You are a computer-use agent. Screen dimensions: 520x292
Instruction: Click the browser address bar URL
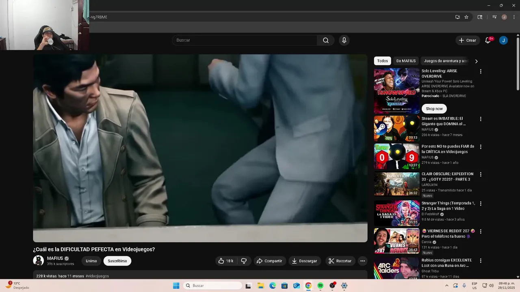[x=268, y=17]
